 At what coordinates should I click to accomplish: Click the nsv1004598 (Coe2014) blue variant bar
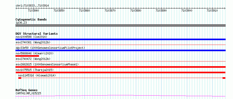pyautogui.click(x=120, y=39)
